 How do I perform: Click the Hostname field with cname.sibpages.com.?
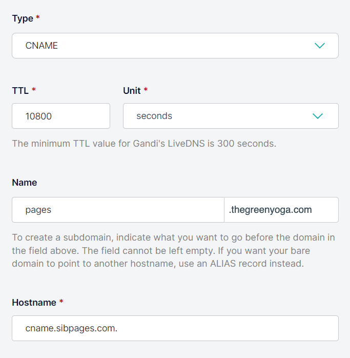(175, 328)
